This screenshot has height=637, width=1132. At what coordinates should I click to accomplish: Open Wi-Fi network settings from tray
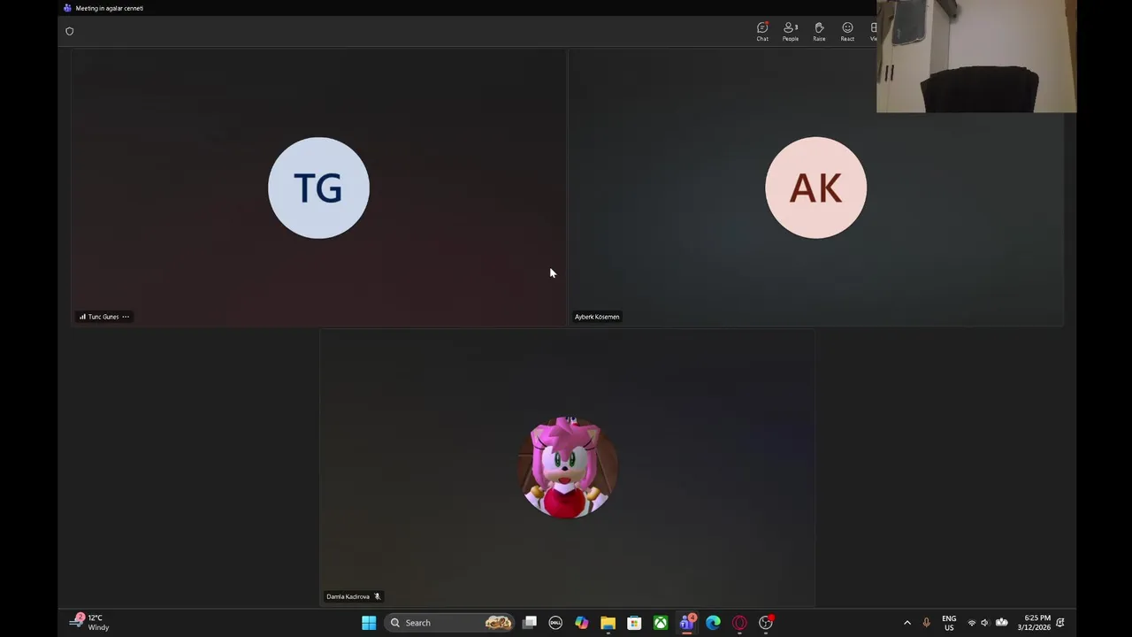click(x=971, y=623)
